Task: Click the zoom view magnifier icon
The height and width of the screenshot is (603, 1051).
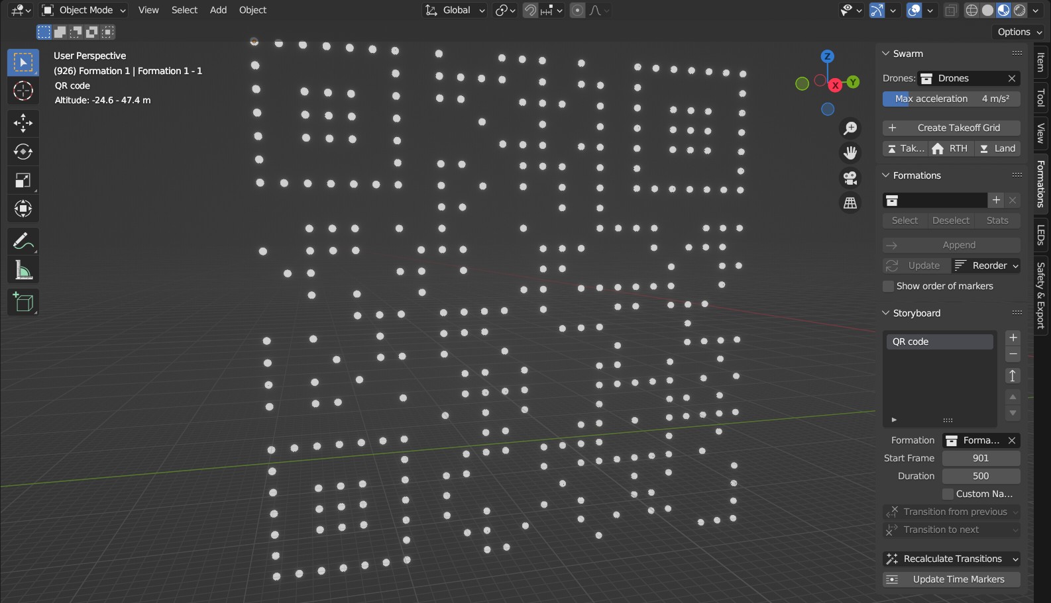Action: [x=850, y=128]
